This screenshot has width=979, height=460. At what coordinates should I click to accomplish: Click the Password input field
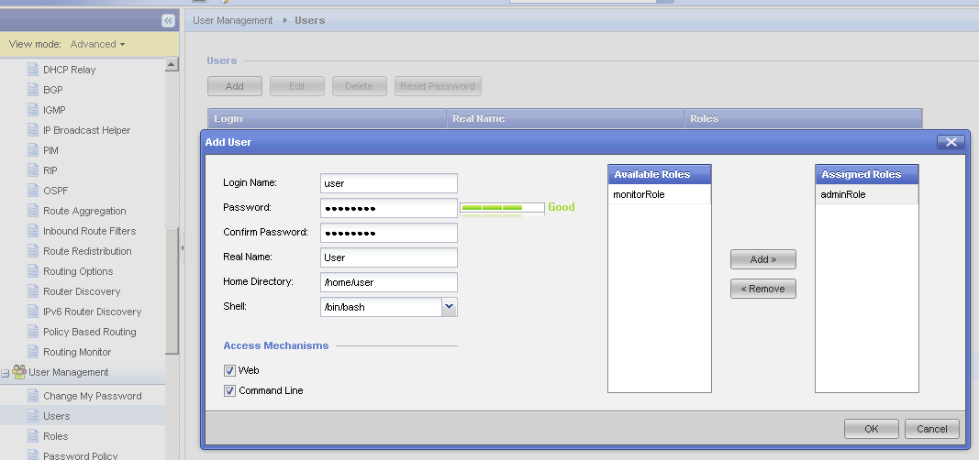(x=389, y=208)
